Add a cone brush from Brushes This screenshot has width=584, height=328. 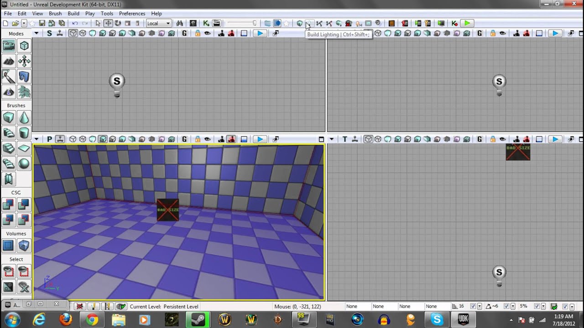click(24, 118)
